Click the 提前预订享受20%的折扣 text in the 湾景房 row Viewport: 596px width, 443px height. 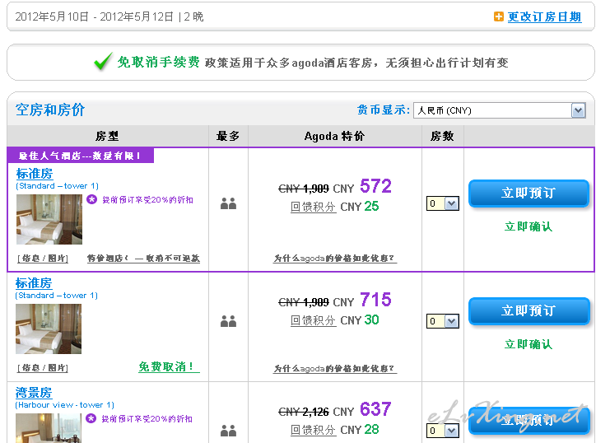(147, 418)
